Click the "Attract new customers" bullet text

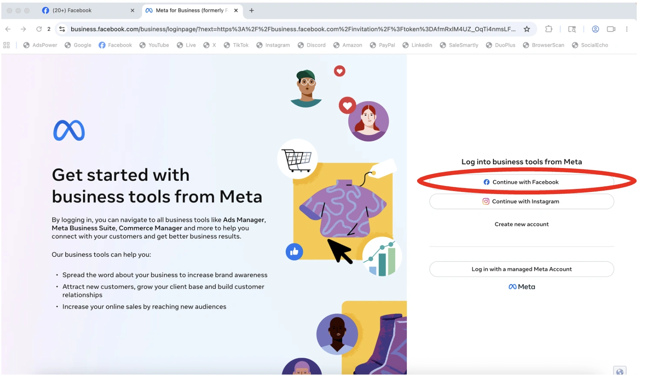163,290
